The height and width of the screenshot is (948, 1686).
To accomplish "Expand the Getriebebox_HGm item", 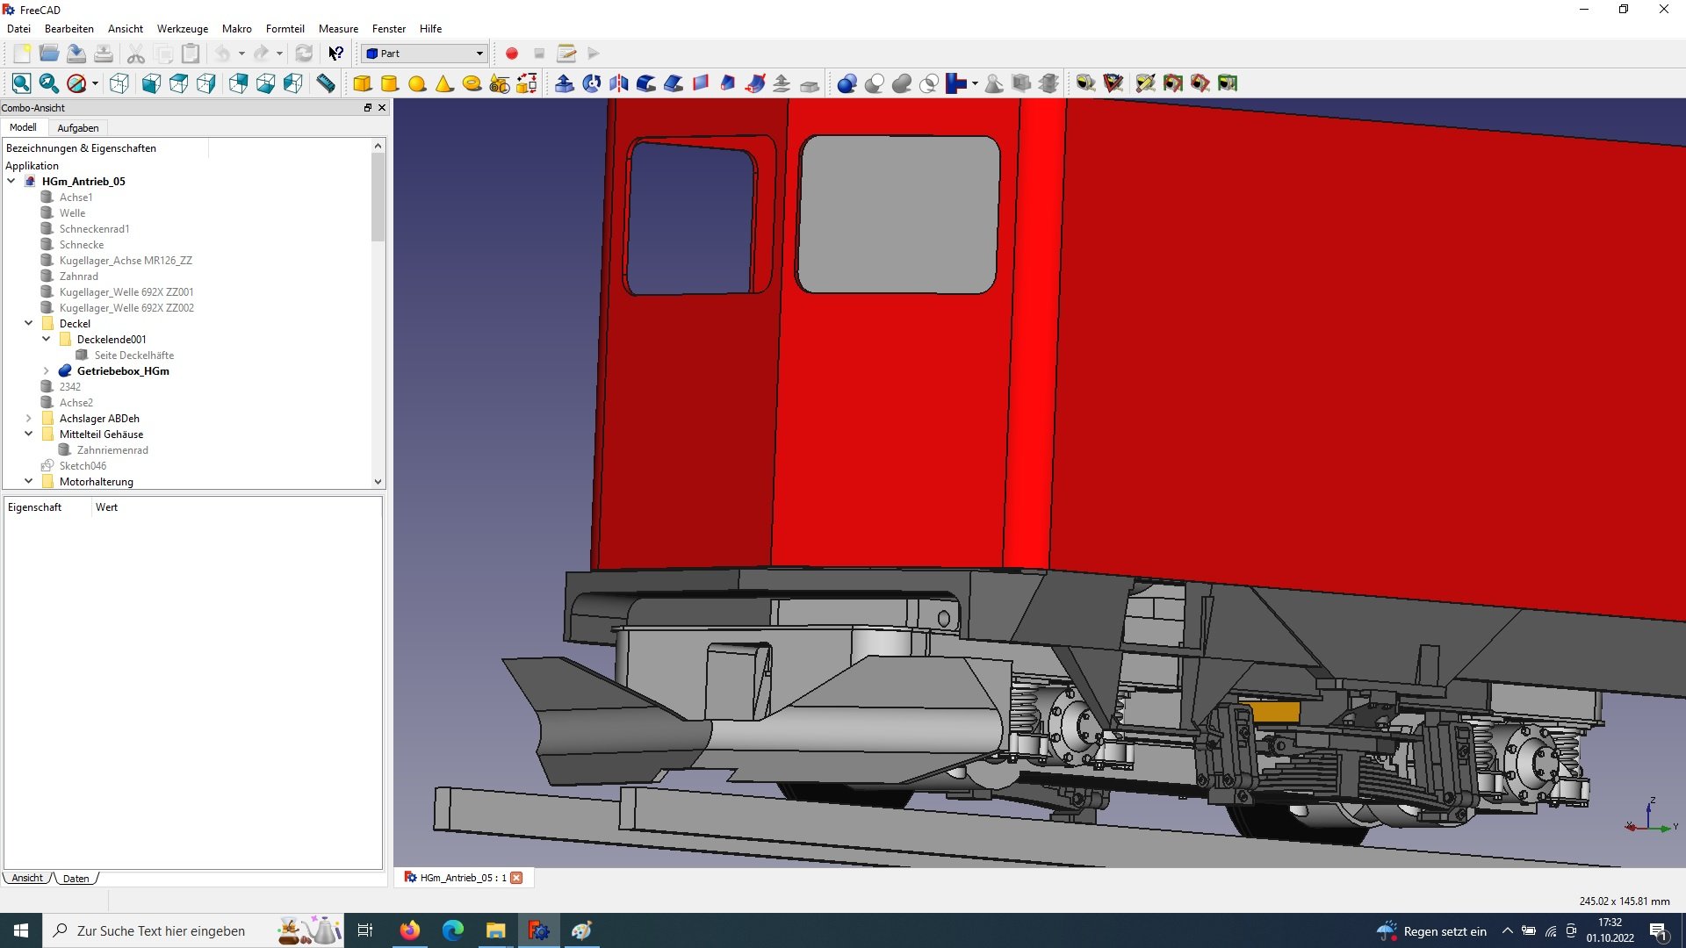I will point(47,371).
